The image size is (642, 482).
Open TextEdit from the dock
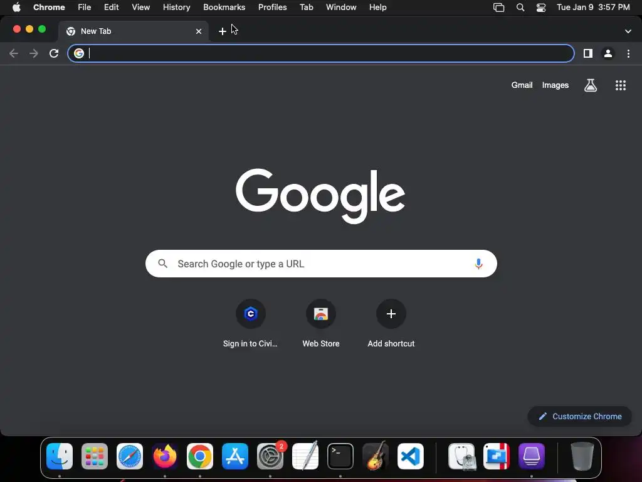tap(305, 456)
